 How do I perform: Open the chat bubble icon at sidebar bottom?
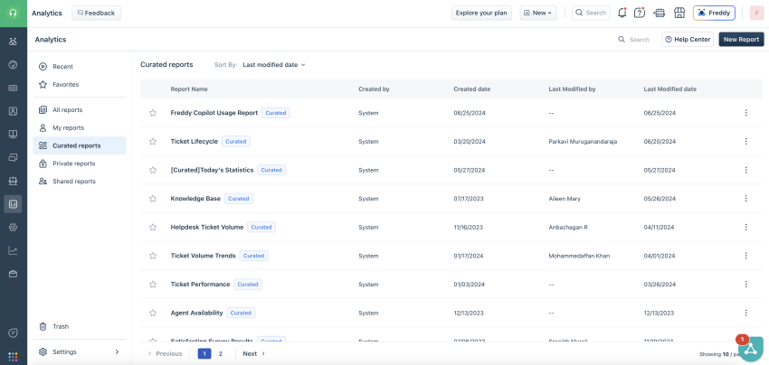pyautogui.click(x=14, y=333)
